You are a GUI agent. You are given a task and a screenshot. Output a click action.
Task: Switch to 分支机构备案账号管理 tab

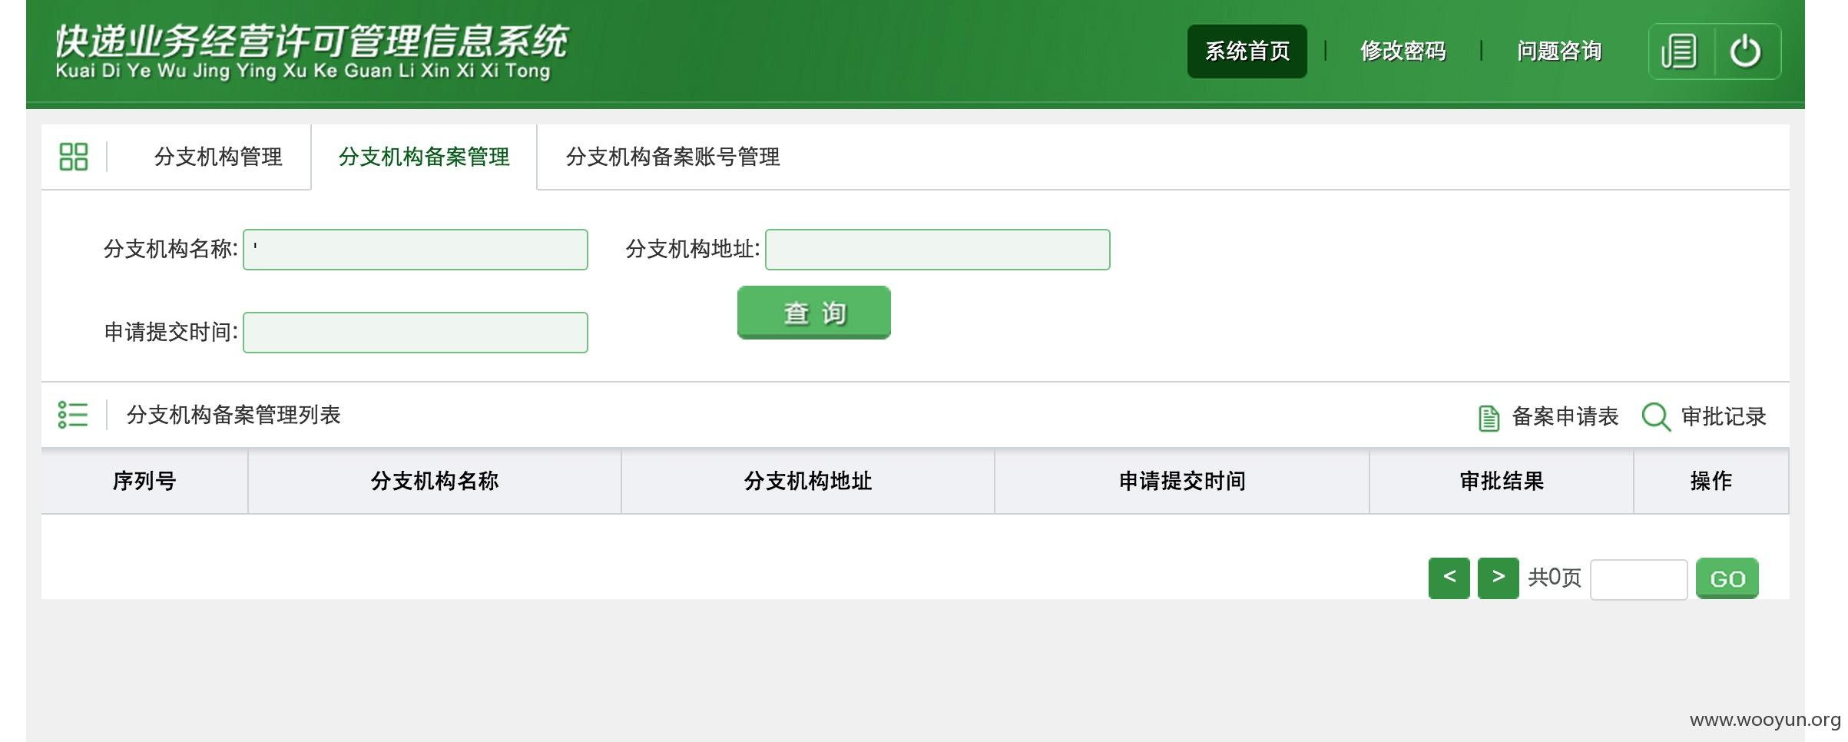[x=673, y=157]
